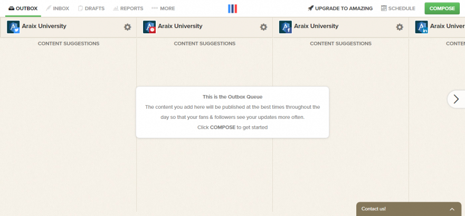Viewport: 465px width, 216px height.
Task: Open settings gear for the second Araix University column
Action: pyautogui.click(x=263, y=27)
